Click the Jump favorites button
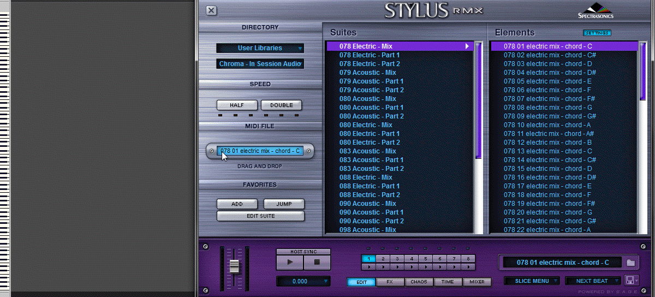 [284, 204]
